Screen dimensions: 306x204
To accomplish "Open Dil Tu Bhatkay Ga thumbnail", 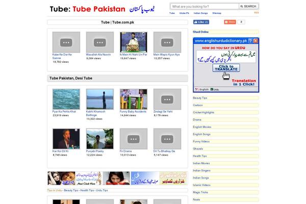I will coord(167,139).
